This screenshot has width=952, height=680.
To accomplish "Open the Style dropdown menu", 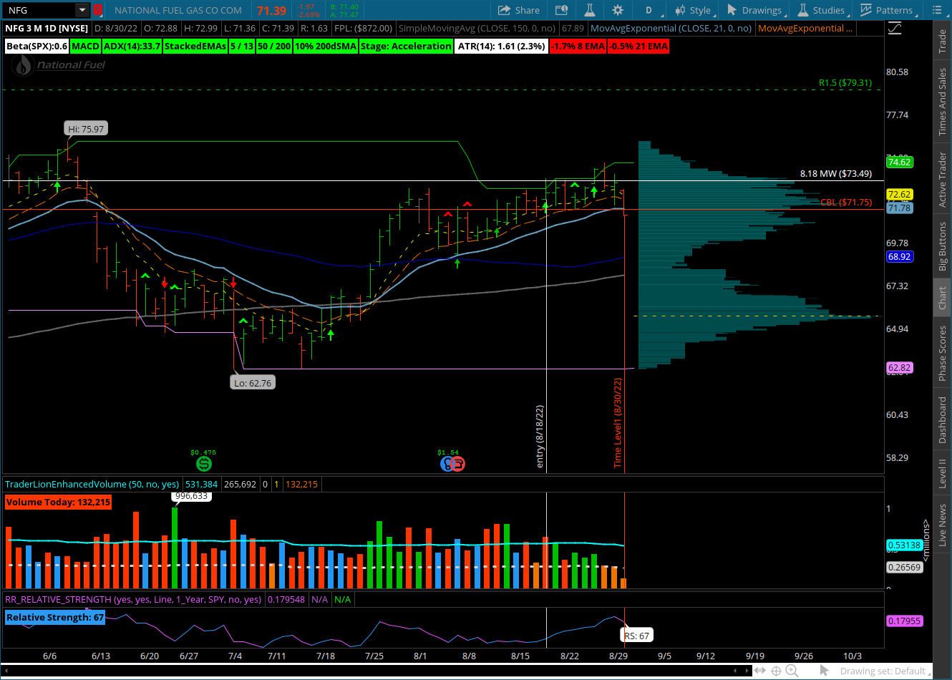I will tap(694, 10).
